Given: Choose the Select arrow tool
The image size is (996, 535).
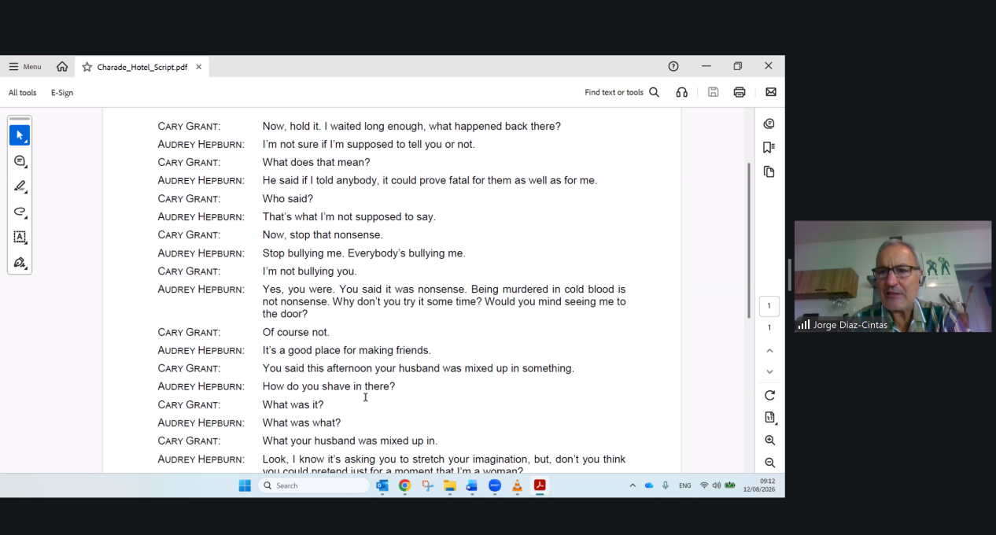Looking at the screenshot, I should pos(20,135).
